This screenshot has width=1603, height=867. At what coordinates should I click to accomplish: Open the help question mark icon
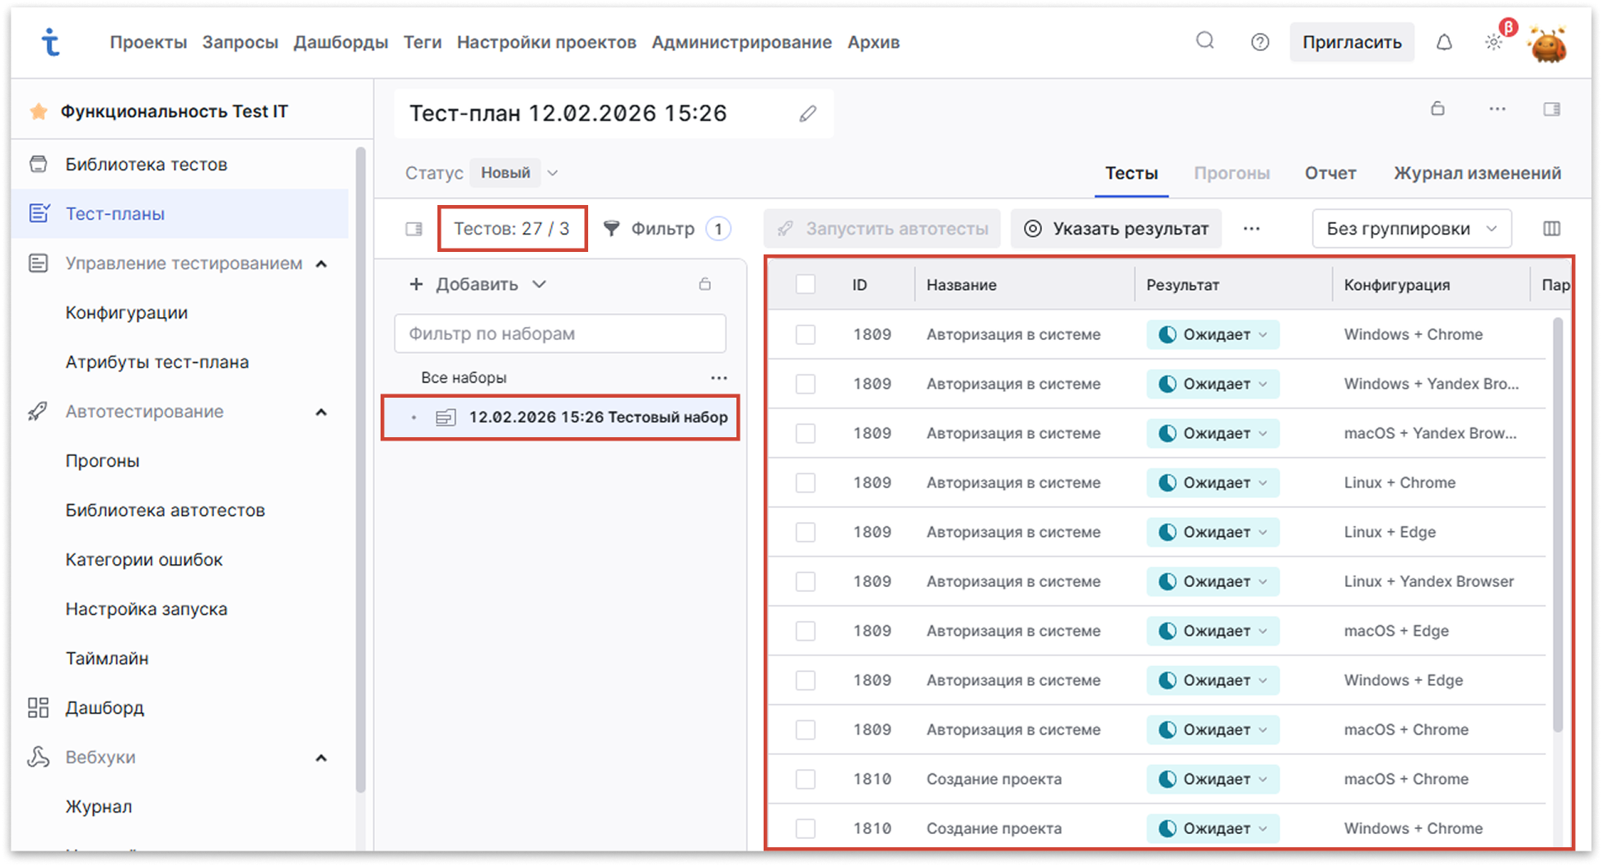click(x=1259, y=42)
